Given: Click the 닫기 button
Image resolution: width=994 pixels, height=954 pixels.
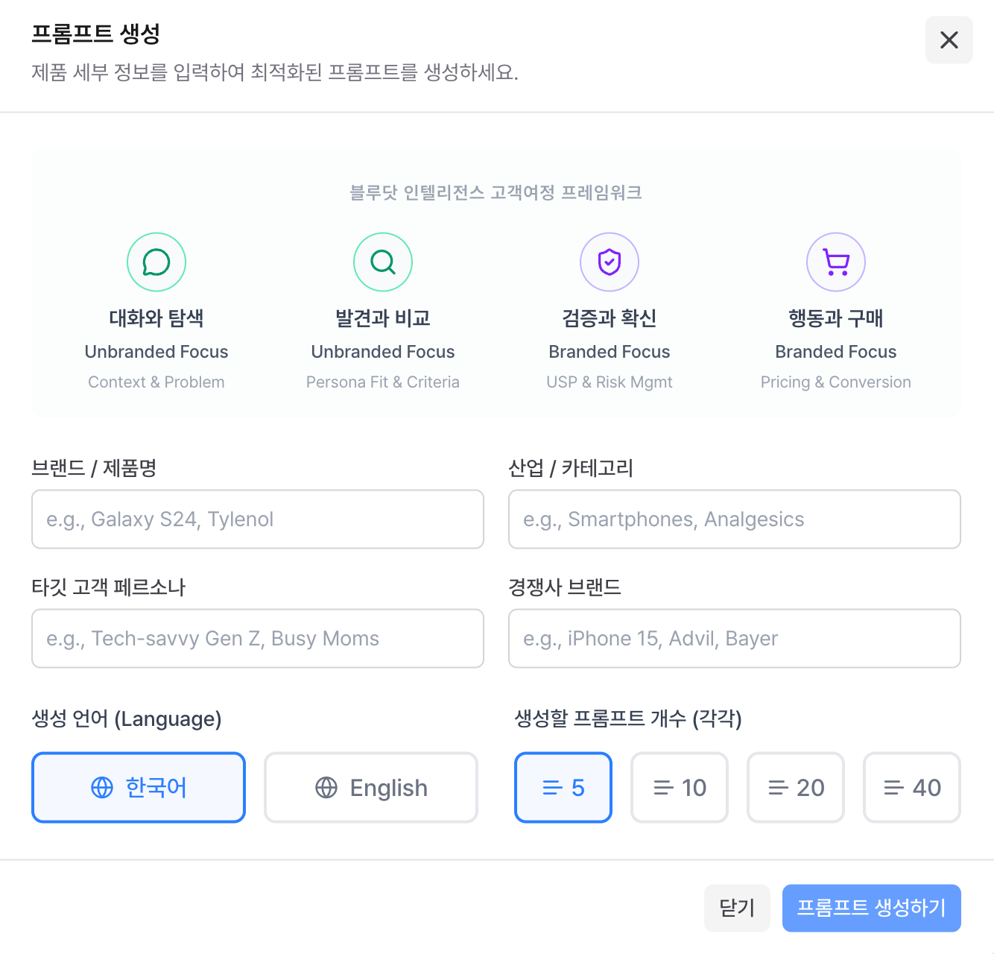Looking at the screenshot, I should 737,908.
